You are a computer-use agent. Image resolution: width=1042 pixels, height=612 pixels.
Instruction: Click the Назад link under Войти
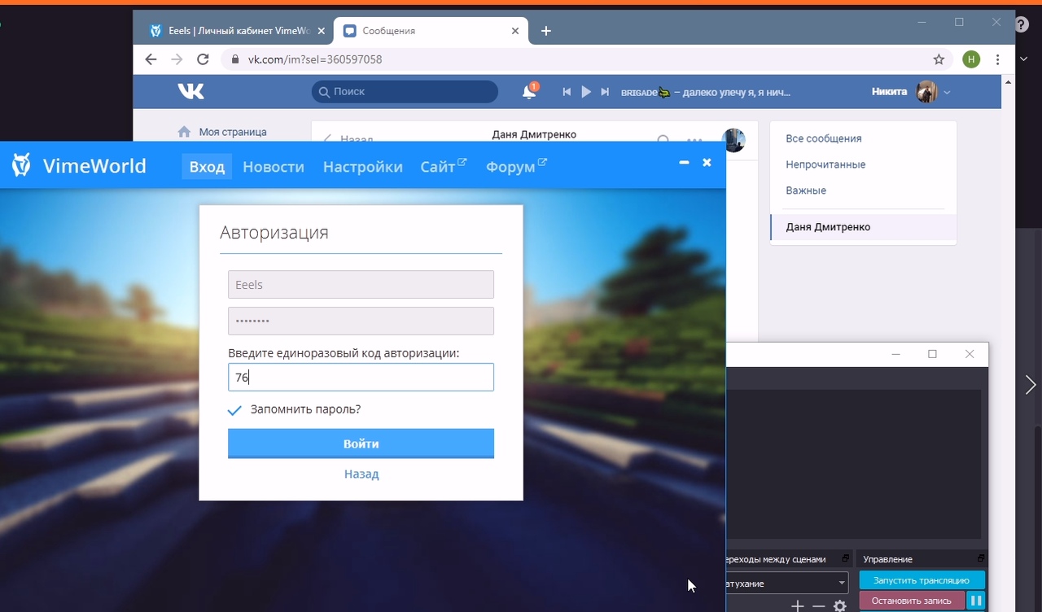[x=361, y=474]
